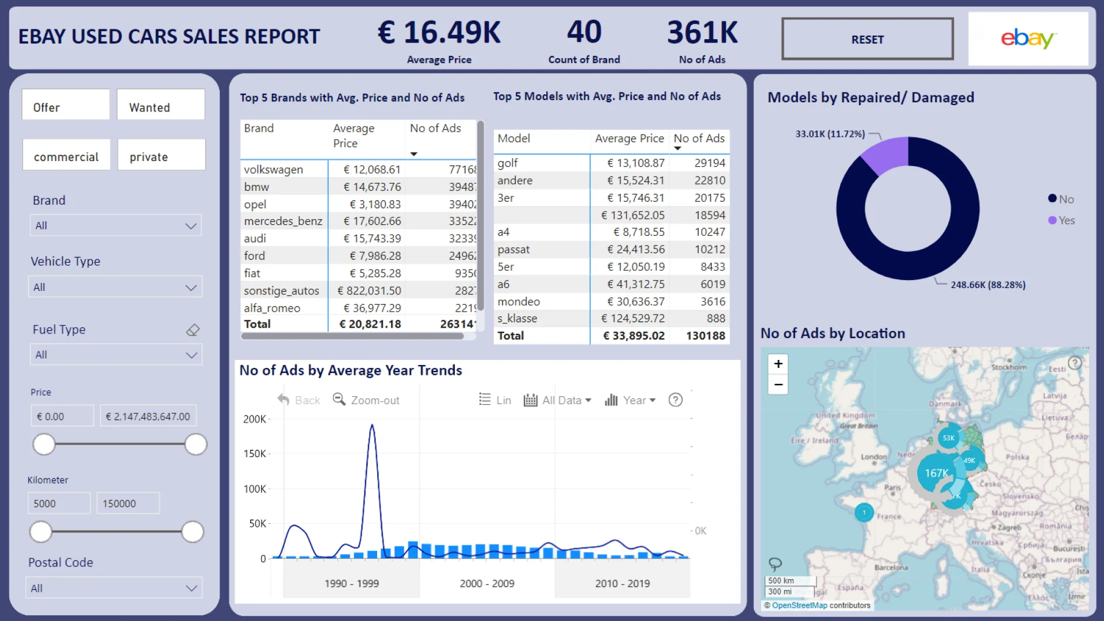Select the Offer filter tile
The image size is (1104, 621).
tap(66, 105)
